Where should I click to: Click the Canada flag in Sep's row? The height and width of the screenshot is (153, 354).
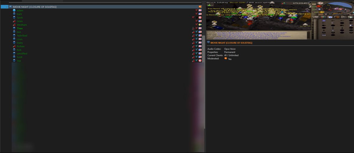[x=200, y=61]
